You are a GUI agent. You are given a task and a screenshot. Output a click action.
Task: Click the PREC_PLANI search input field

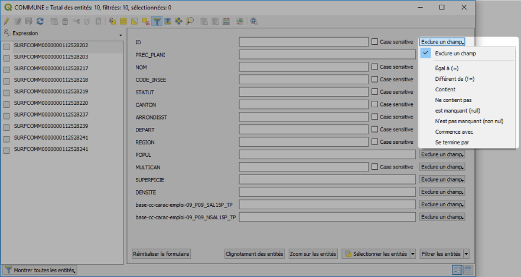coord(327,54)
